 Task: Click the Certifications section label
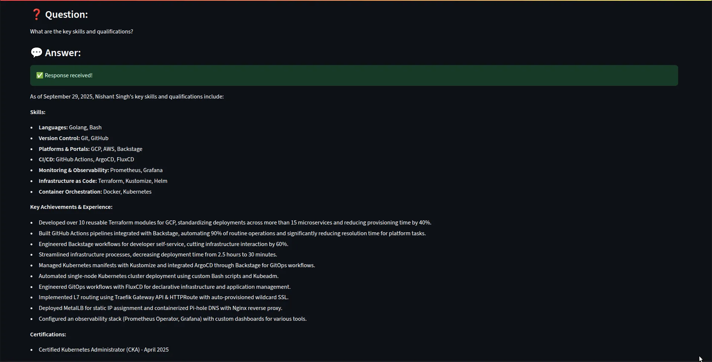coord(48,334)
